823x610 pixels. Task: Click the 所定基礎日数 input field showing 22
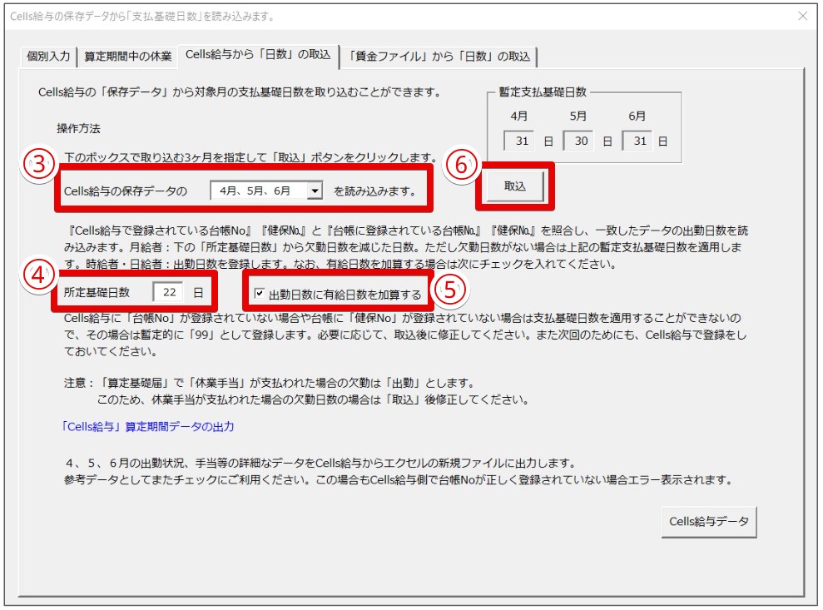point(168,292)
